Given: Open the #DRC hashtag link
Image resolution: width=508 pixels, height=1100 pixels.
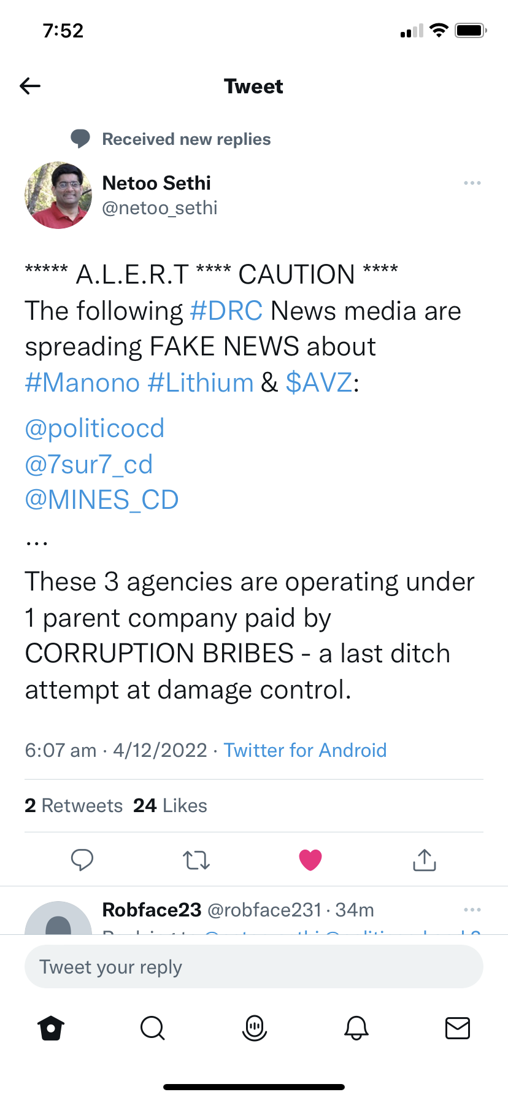Looking at the screenshot, I should coord(226,311).
